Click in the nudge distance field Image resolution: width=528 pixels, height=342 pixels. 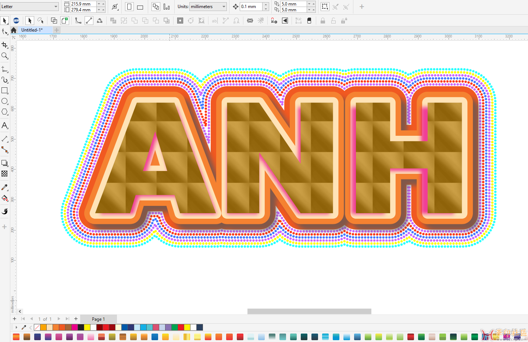tap(251, 7)
